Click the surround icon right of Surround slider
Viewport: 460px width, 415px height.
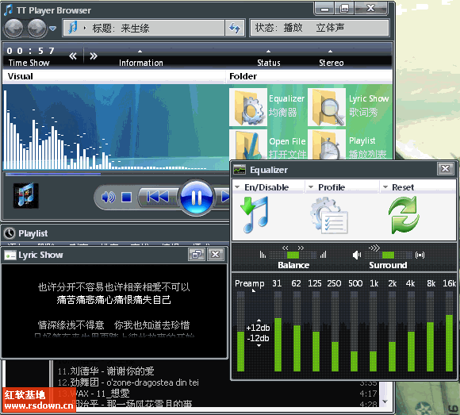pyautogui.click(x=420, y=255)
